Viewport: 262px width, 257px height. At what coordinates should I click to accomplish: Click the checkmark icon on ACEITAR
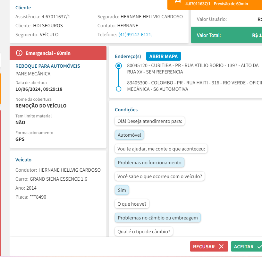coord(259,246)
